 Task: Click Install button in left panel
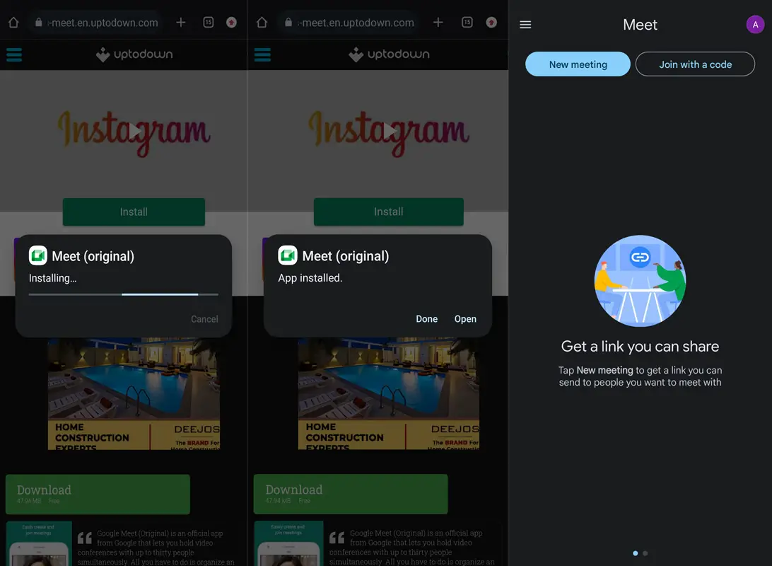tap(134, 212)
